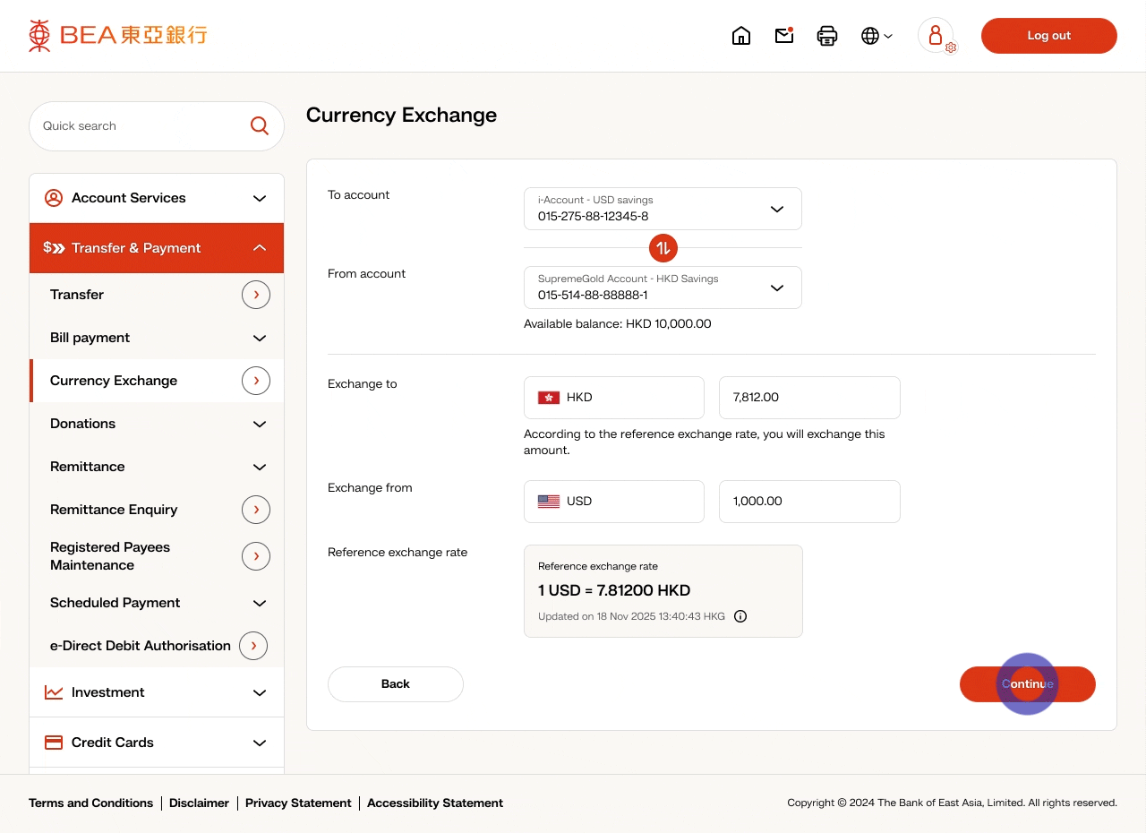Open the Privacy Statement link
This screenshot has height=833, width=1146.
click(x=298, y=803)
